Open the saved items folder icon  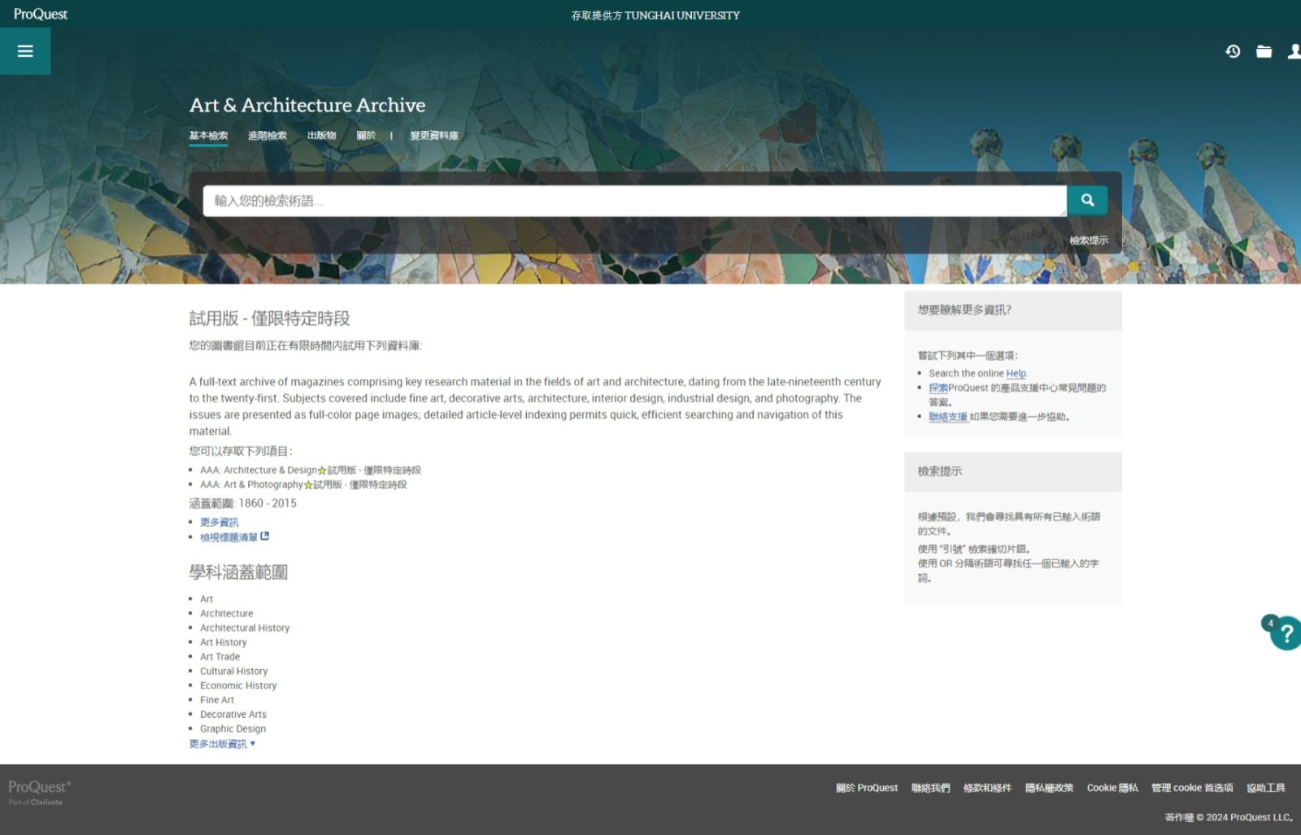pyautogui.click(x=1264, y=51)
